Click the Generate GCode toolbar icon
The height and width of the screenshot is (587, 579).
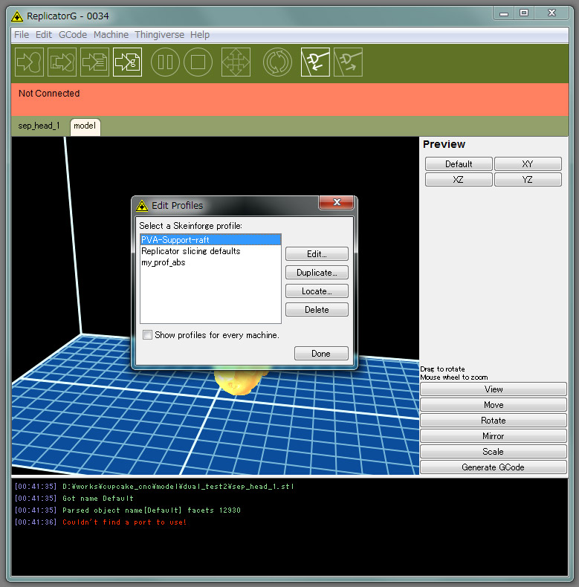pos(127,62)
